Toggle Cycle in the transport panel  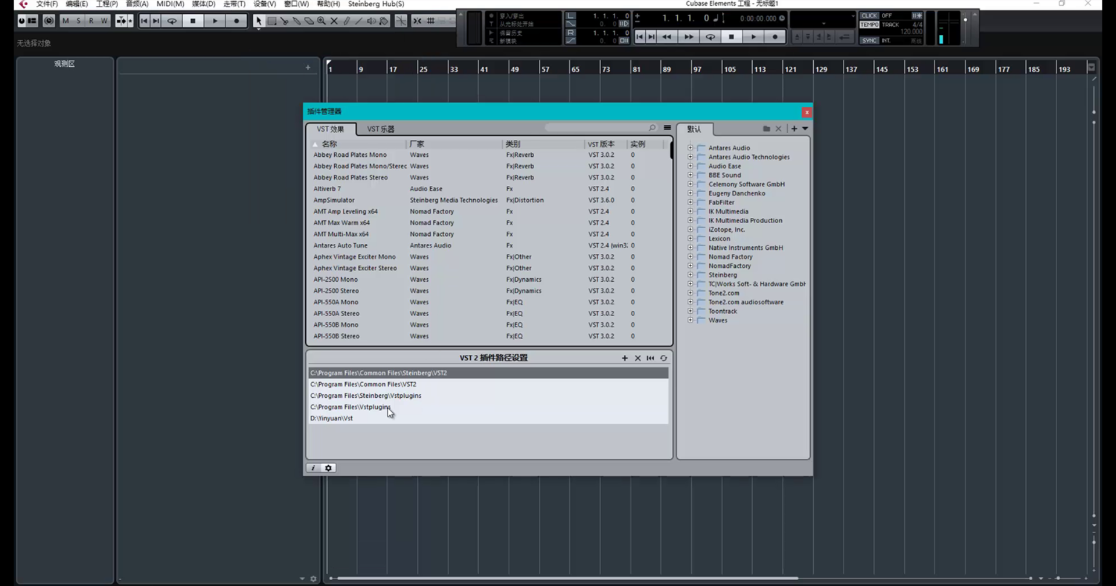coord(710,37)
